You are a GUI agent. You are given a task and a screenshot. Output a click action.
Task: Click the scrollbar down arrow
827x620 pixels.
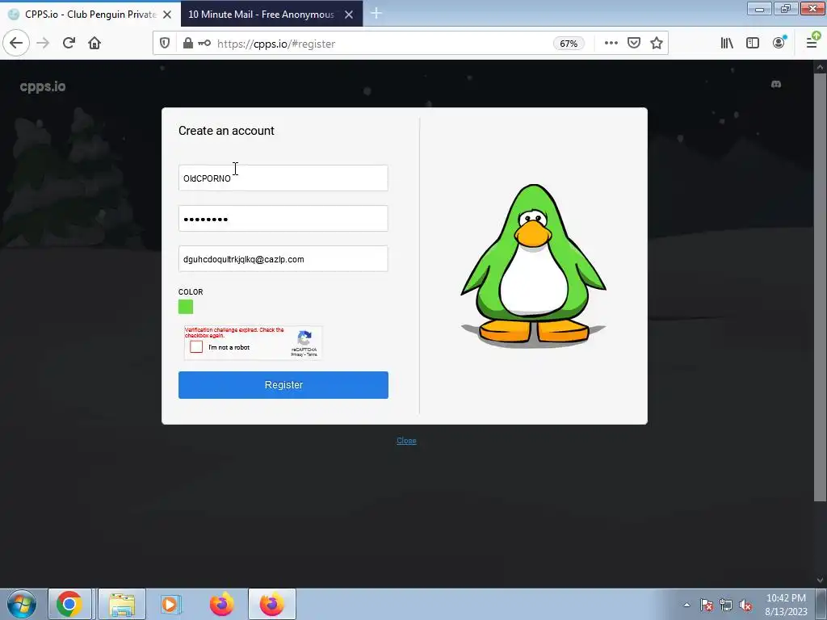coord(820,580)
